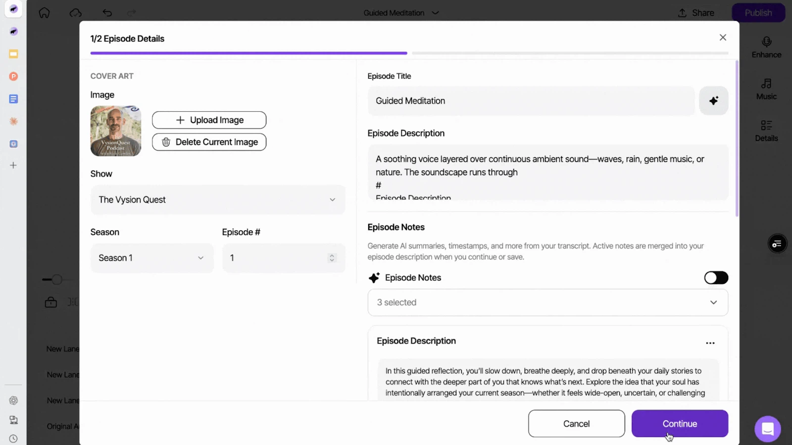792x445 pixels.
Task: Open the three-dot menu on Episode Description
Action: coord(710,343)
